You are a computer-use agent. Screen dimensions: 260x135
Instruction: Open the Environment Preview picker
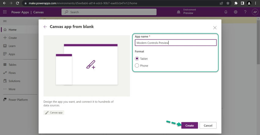[x=186, y=11]
